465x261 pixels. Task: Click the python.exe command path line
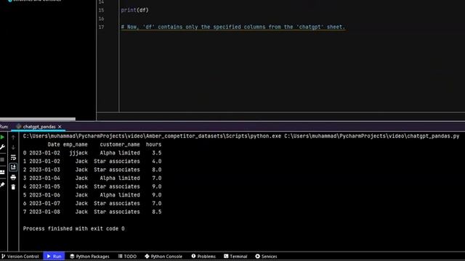point(241,136)
